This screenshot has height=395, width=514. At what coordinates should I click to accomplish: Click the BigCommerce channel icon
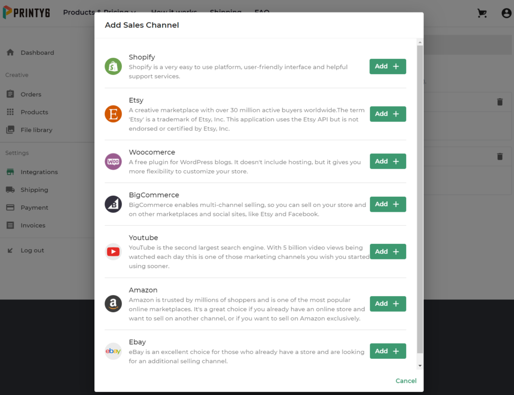(x=113, y=204)
